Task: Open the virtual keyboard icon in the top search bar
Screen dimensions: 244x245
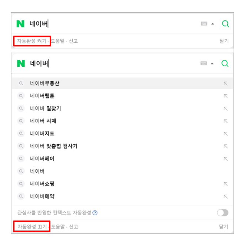Action: point(204,24)
